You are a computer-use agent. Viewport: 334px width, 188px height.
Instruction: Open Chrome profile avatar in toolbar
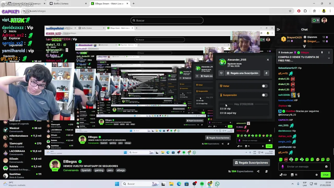(324, 11)
